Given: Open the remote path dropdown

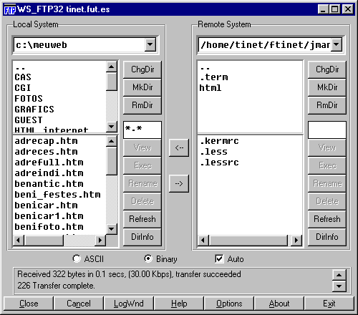Looking at the screenshot, I should click(x=337, y=44).
